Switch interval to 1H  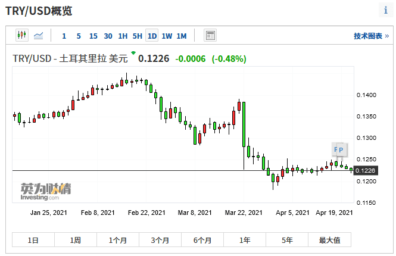coord(123,36)
